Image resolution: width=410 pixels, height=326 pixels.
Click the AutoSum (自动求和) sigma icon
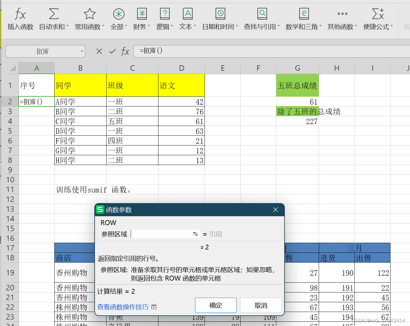pos(54,14)
